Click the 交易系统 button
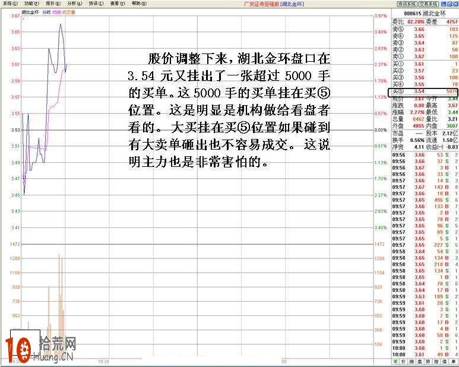 click(428, 4)
